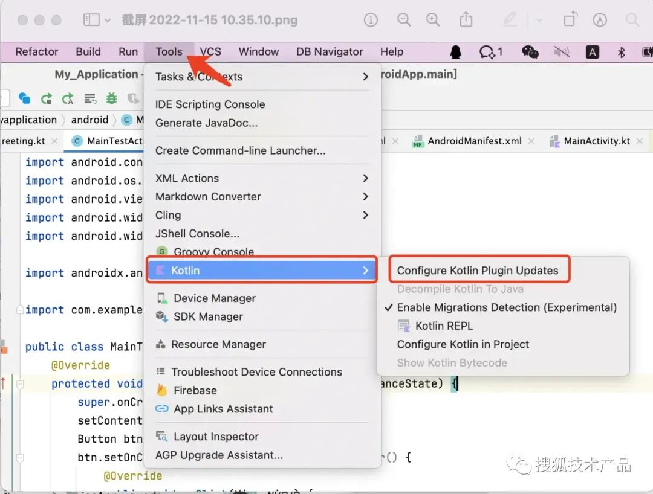The height and width of the screenshot is (494, 653).
Task: Open the Bluetooth status icon
Action: click(622, 52)
